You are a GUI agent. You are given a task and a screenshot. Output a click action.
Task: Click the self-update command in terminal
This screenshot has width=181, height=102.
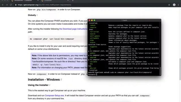[95, 36]
